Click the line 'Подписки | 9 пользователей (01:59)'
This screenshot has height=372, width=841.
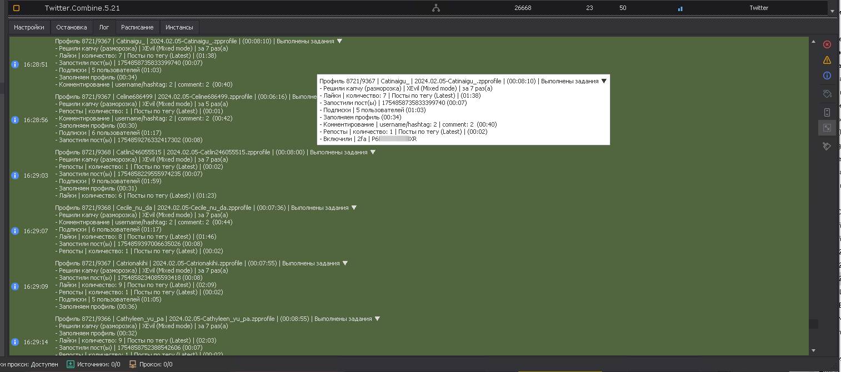point(108,181)
